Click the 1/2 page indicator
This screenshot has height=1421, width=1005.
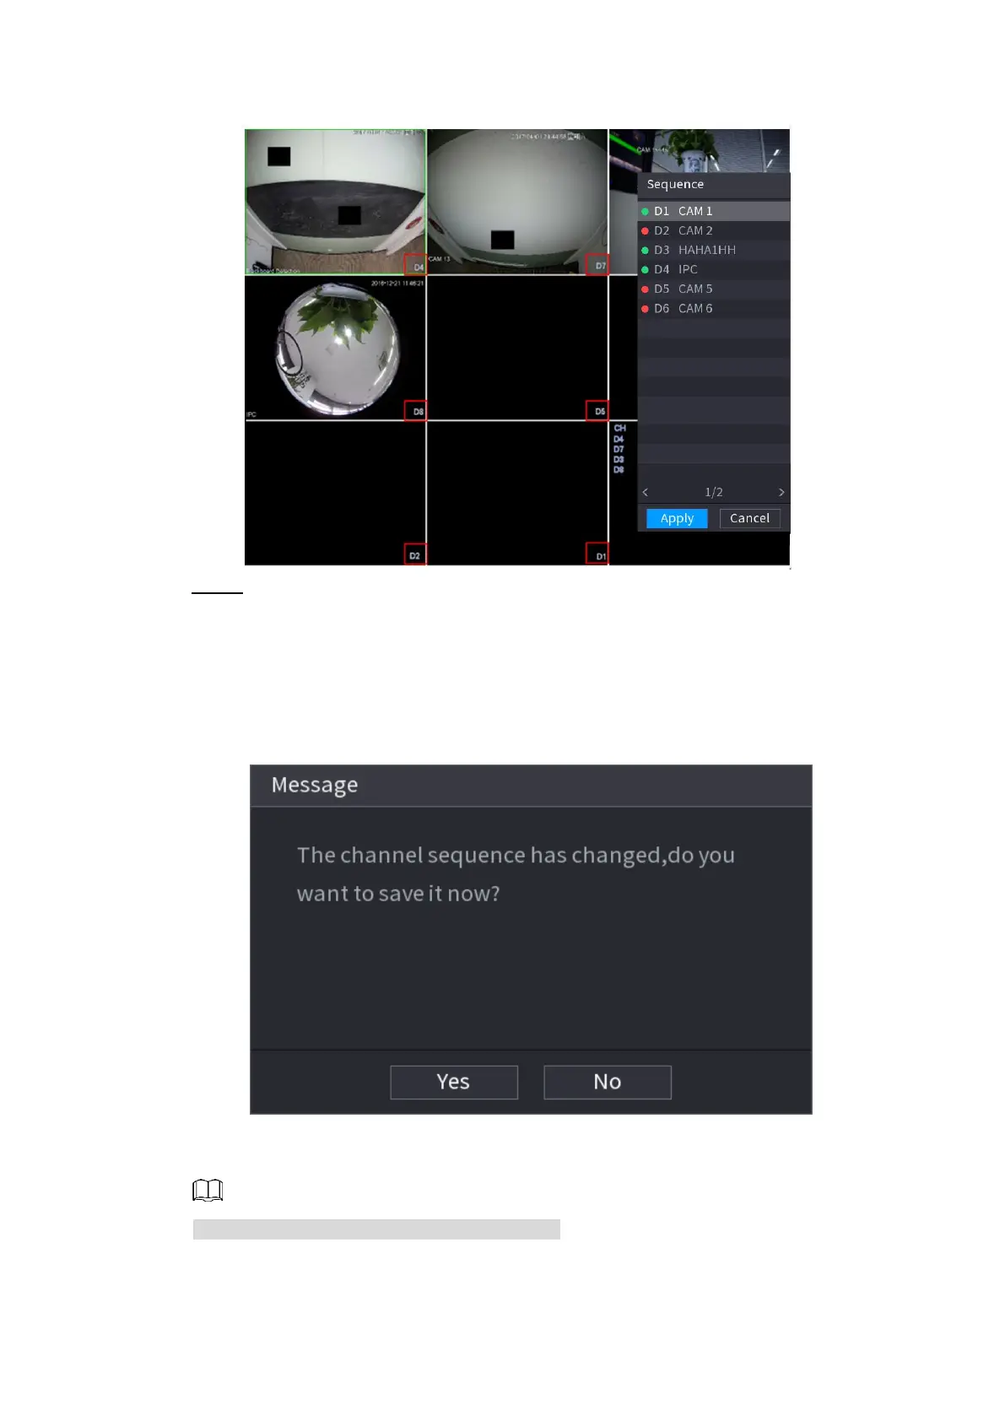pyautogui.click(x=714, y=492)
